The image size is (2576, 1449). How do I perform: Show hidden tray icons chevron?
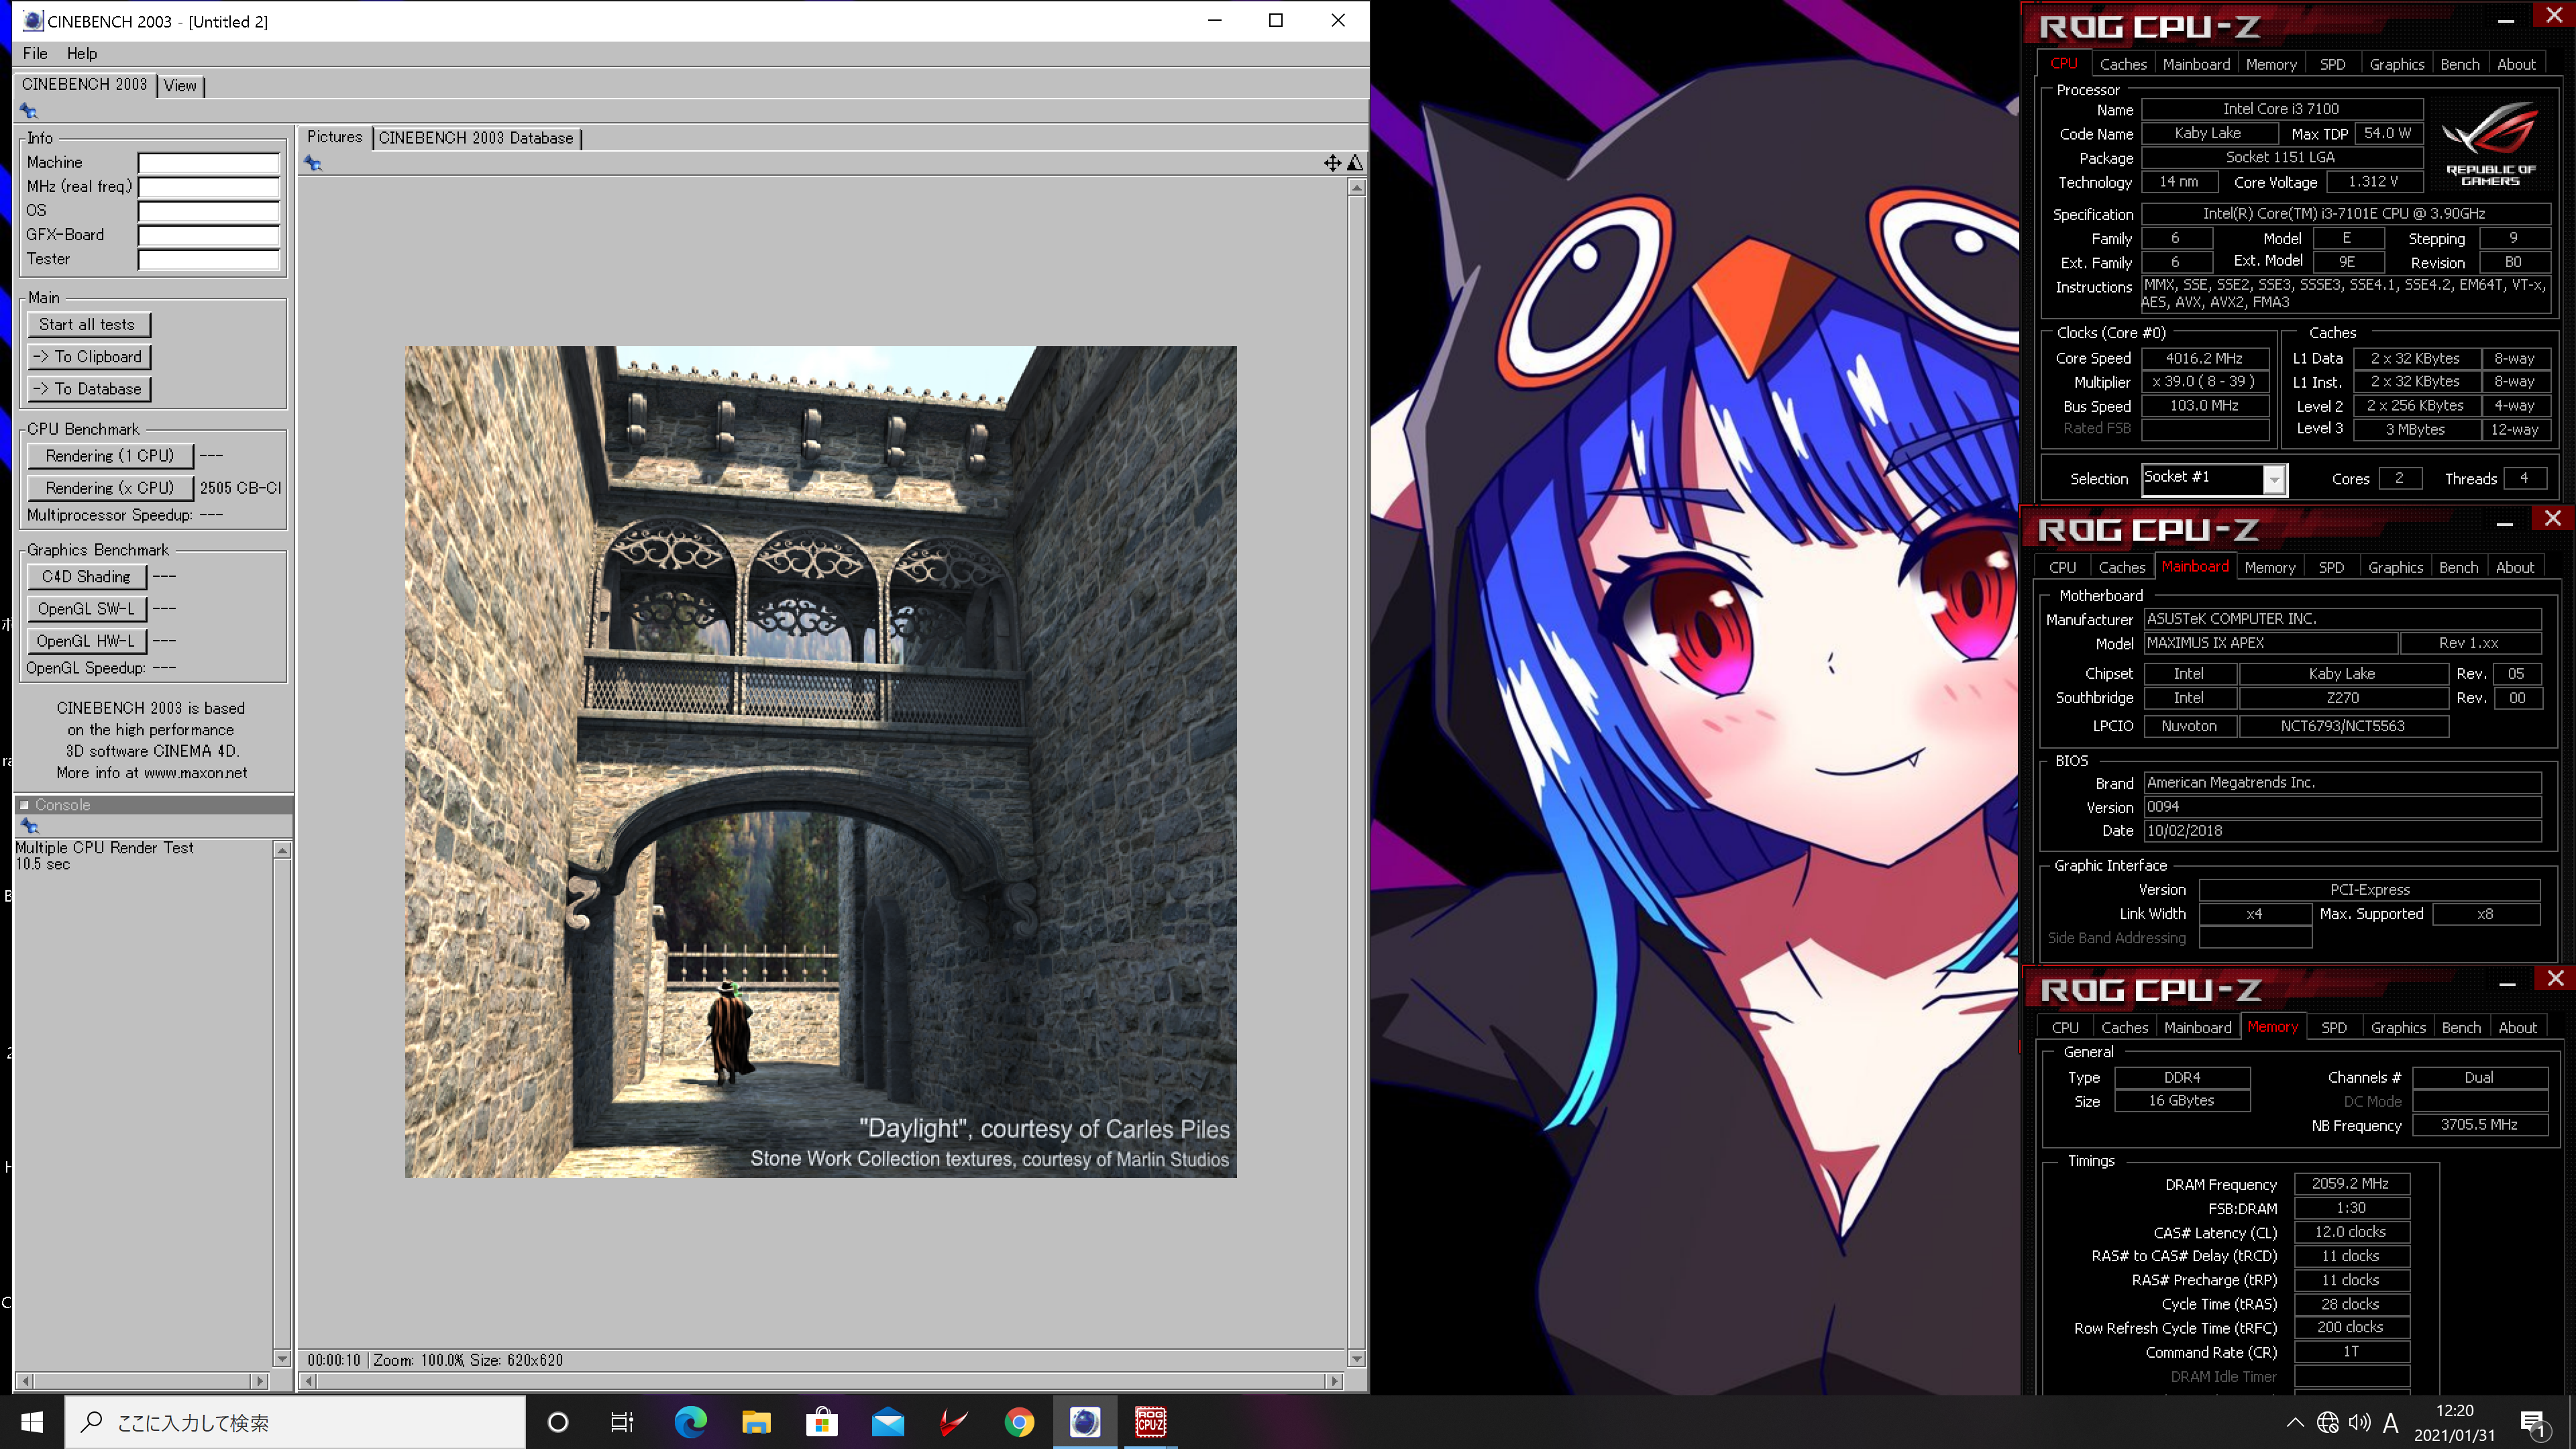pyautogui.click(x=2295, y=1422)
